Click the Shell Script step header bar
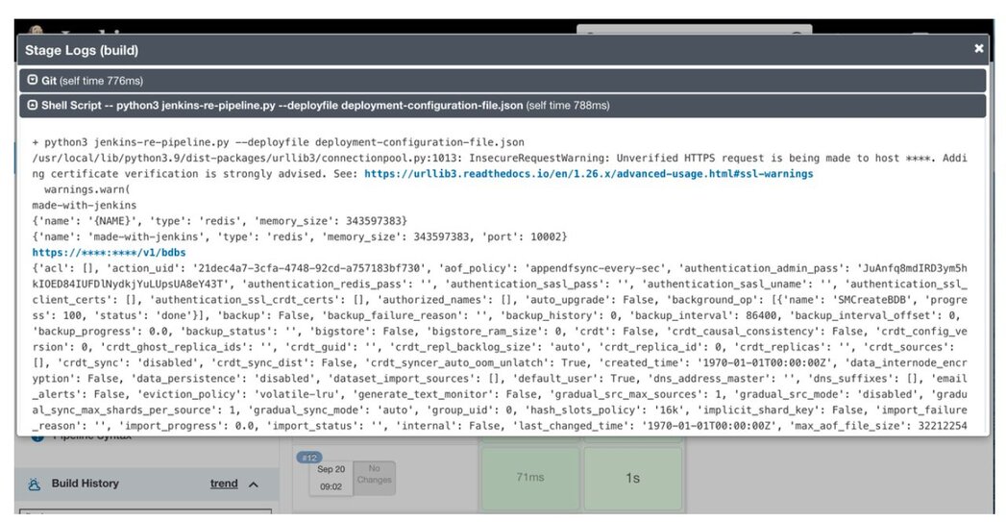Viewport: 1006px width, 522px height. 503,106
